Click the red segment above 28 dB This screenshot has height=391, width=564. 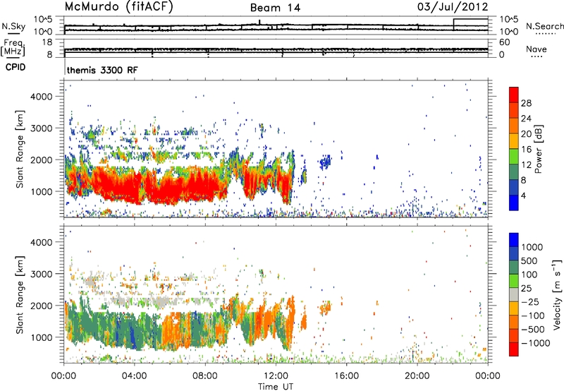click(x=514, y=95)
